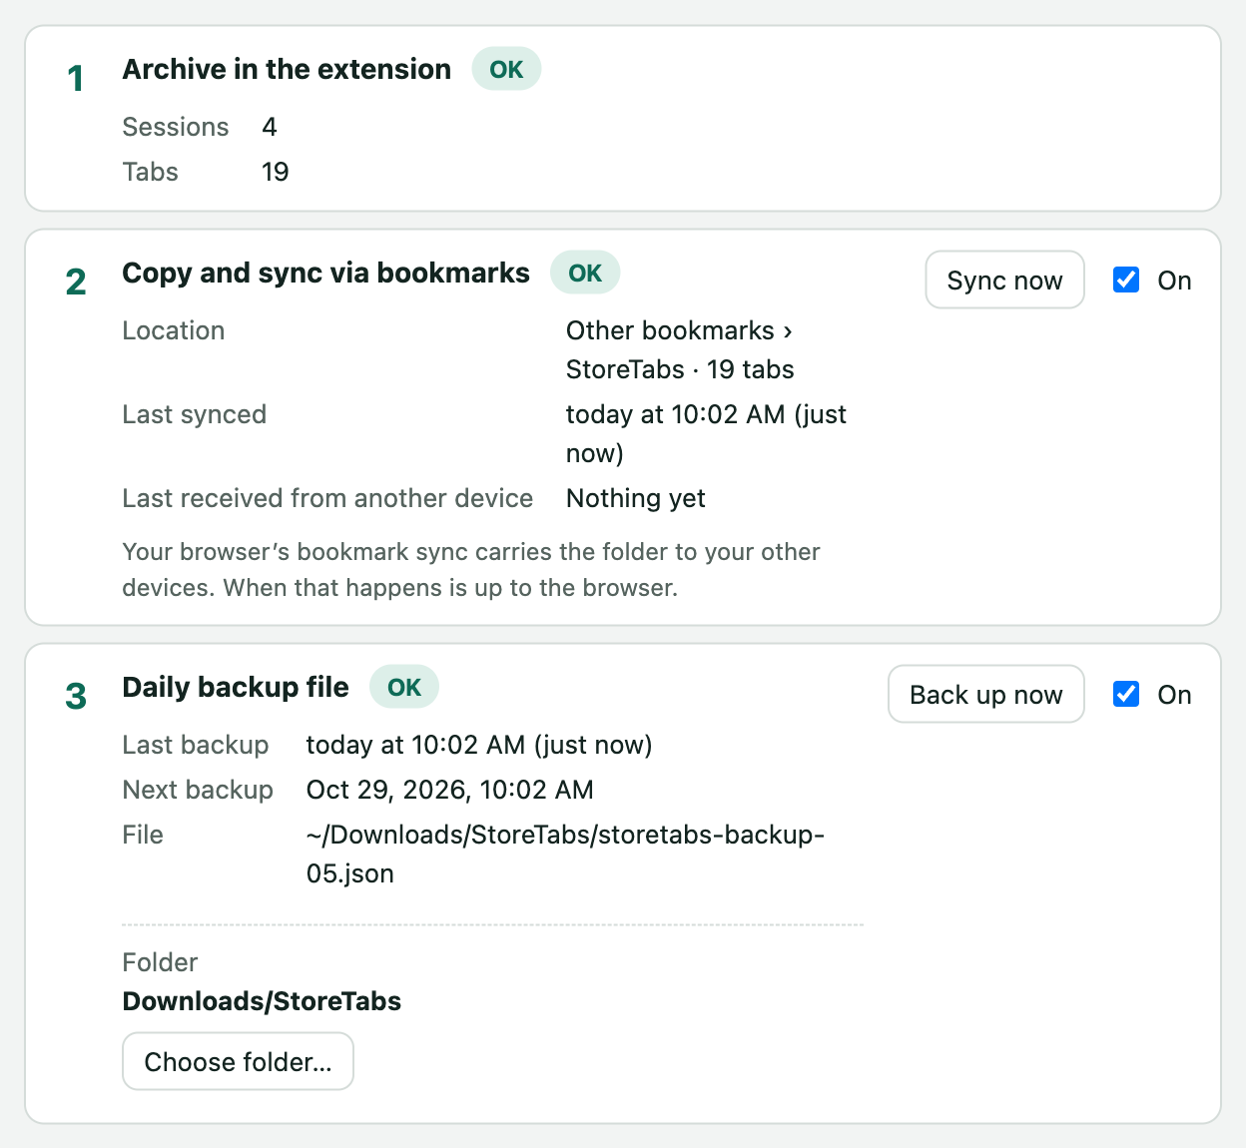1246x1148 pixels.
Task: Select 'Copy and sync via bookmarks' heading
Action: [325, 273]
